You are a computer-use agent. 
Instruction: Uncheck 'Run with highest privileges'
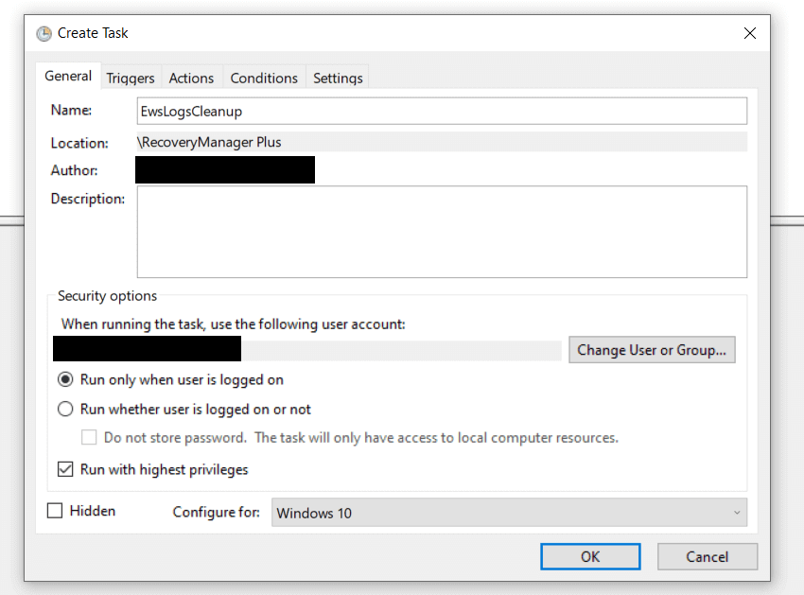65,469
